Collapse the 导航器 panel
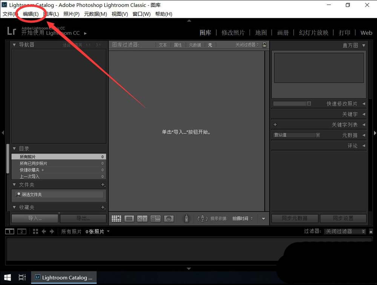Image resolution: width=377 pixels, height=285 pixels. point(14,45)
